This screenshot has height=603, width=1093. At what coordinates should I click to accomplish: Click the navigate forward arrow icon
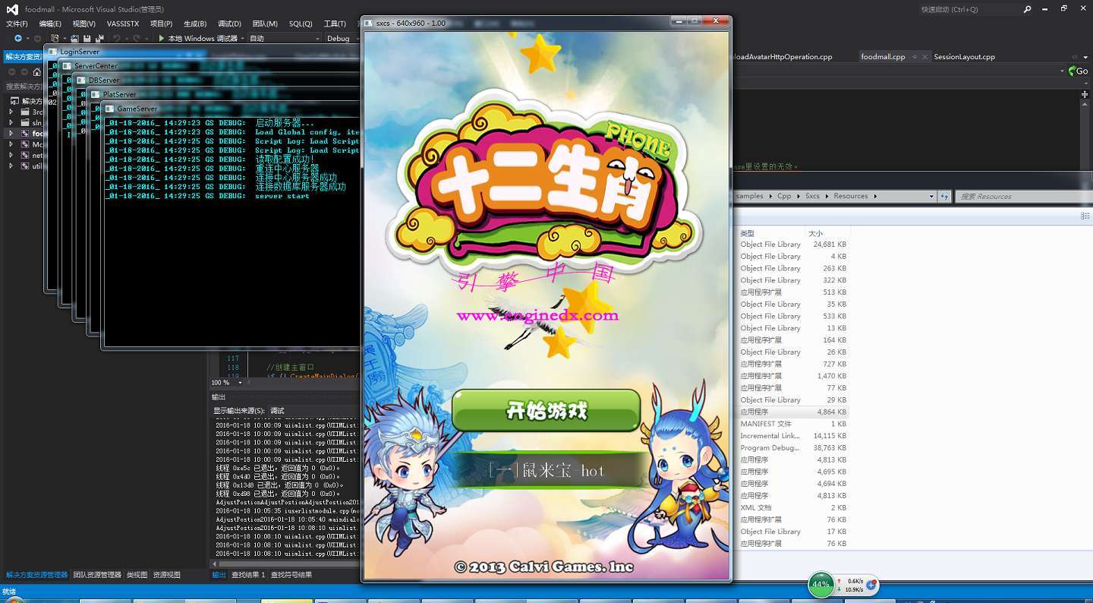[x=37, y=38]
